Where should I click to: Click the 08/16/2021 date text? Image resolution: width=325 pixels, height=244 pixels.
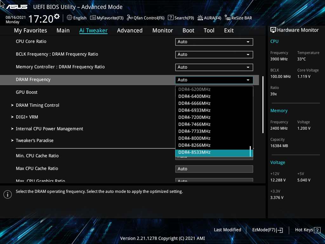[x=16, y=17]
